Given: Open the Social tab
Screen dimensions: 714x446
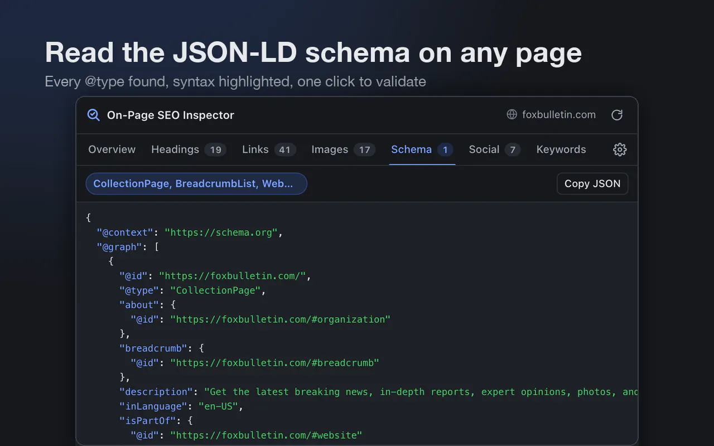Looking at the screenshot, I should pos(495,149).
